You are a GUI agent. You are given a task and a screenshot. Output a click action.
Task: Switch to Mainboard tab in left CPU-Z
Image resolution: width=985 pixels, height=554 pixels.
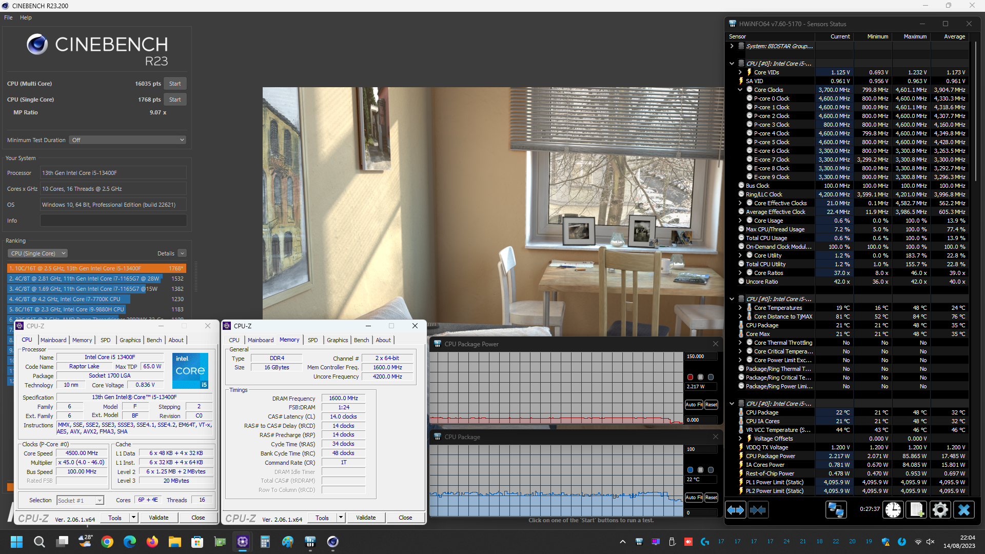53,340
